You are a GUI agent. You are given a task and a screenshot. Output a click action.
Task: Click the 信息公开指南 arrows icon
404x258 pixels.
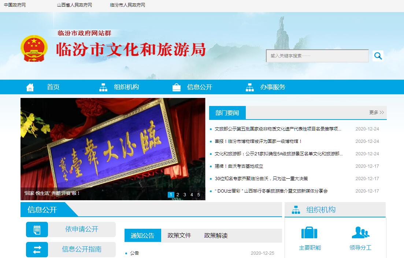[37, 250]
